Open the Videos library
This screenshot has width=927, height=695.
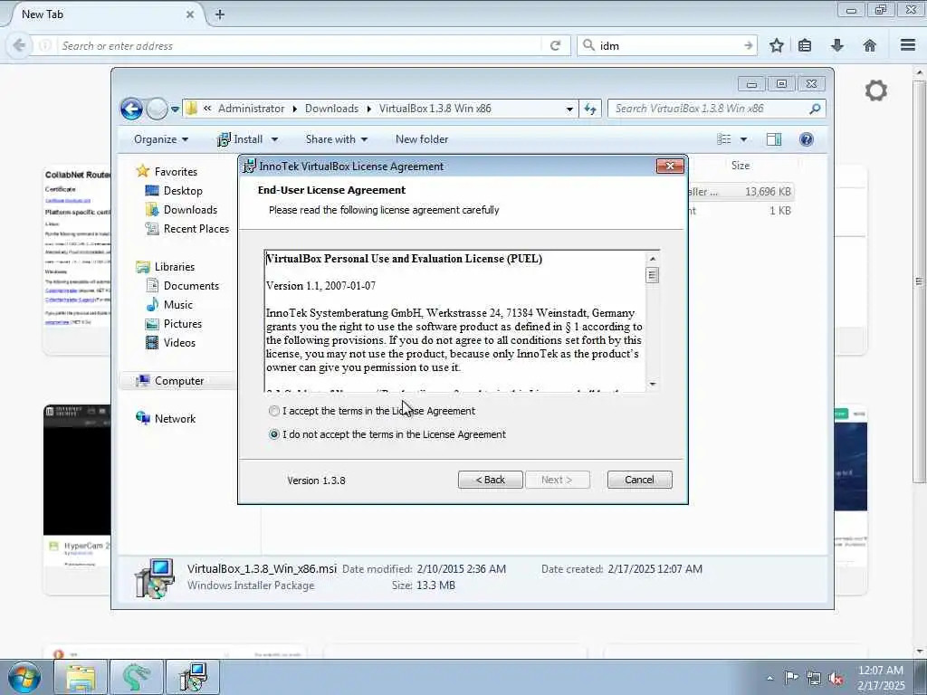(x=179, y=343)
